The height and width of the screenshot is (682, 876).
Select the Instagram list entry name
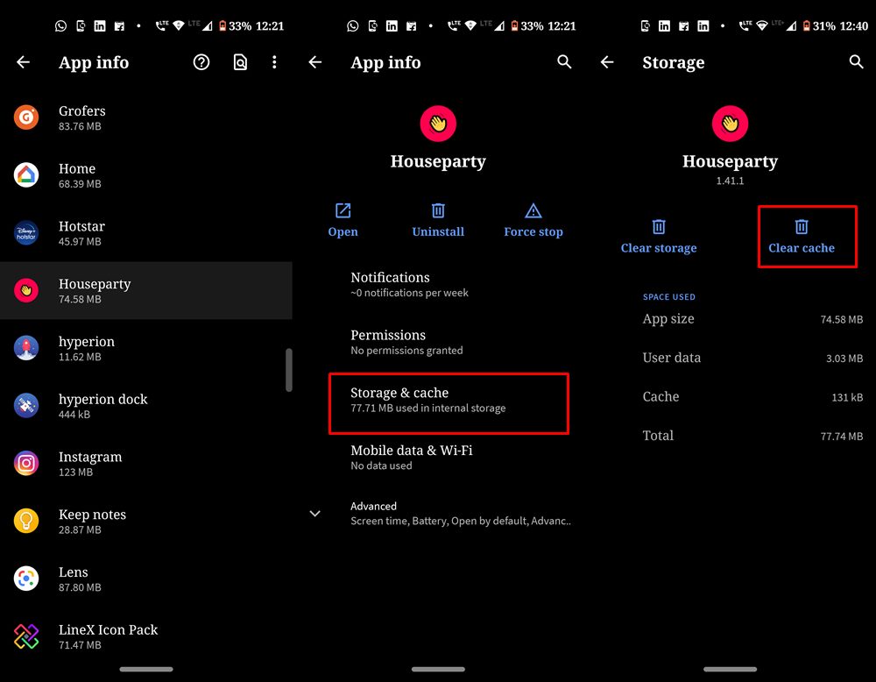[90, 457]
